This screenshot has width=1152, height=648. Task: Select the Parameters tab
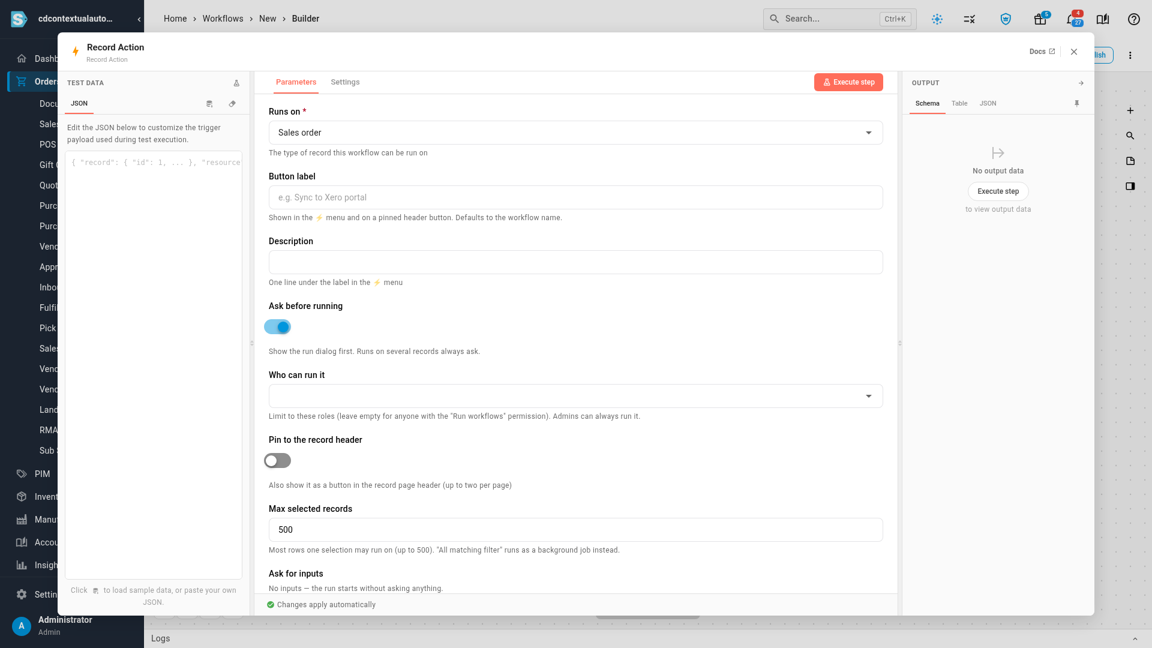pos(296,82)
